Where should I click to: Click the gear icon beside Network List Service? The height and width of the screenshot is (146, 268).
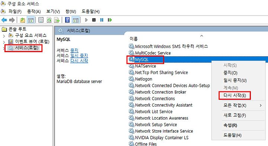coord(131,111)
